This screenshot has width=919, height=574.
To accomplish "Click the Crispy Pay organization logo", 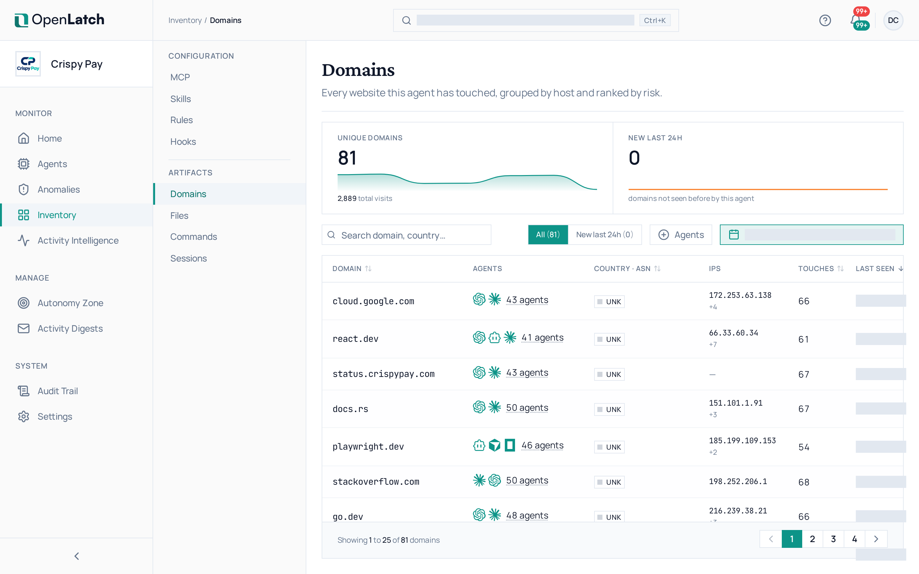I will pyautogui.click(x=28, y=64).
